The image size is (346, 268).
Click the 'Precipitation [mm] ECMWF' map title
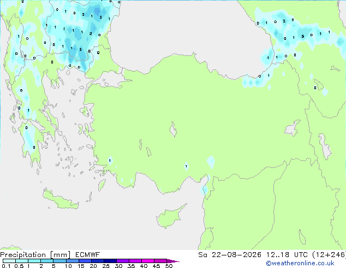pos(50,255)
